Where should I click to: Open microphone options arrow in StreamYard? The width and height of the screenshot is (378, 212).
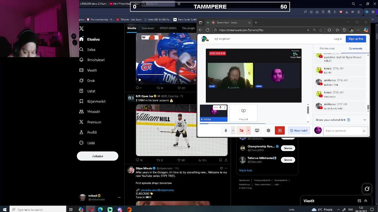point(233,130)
